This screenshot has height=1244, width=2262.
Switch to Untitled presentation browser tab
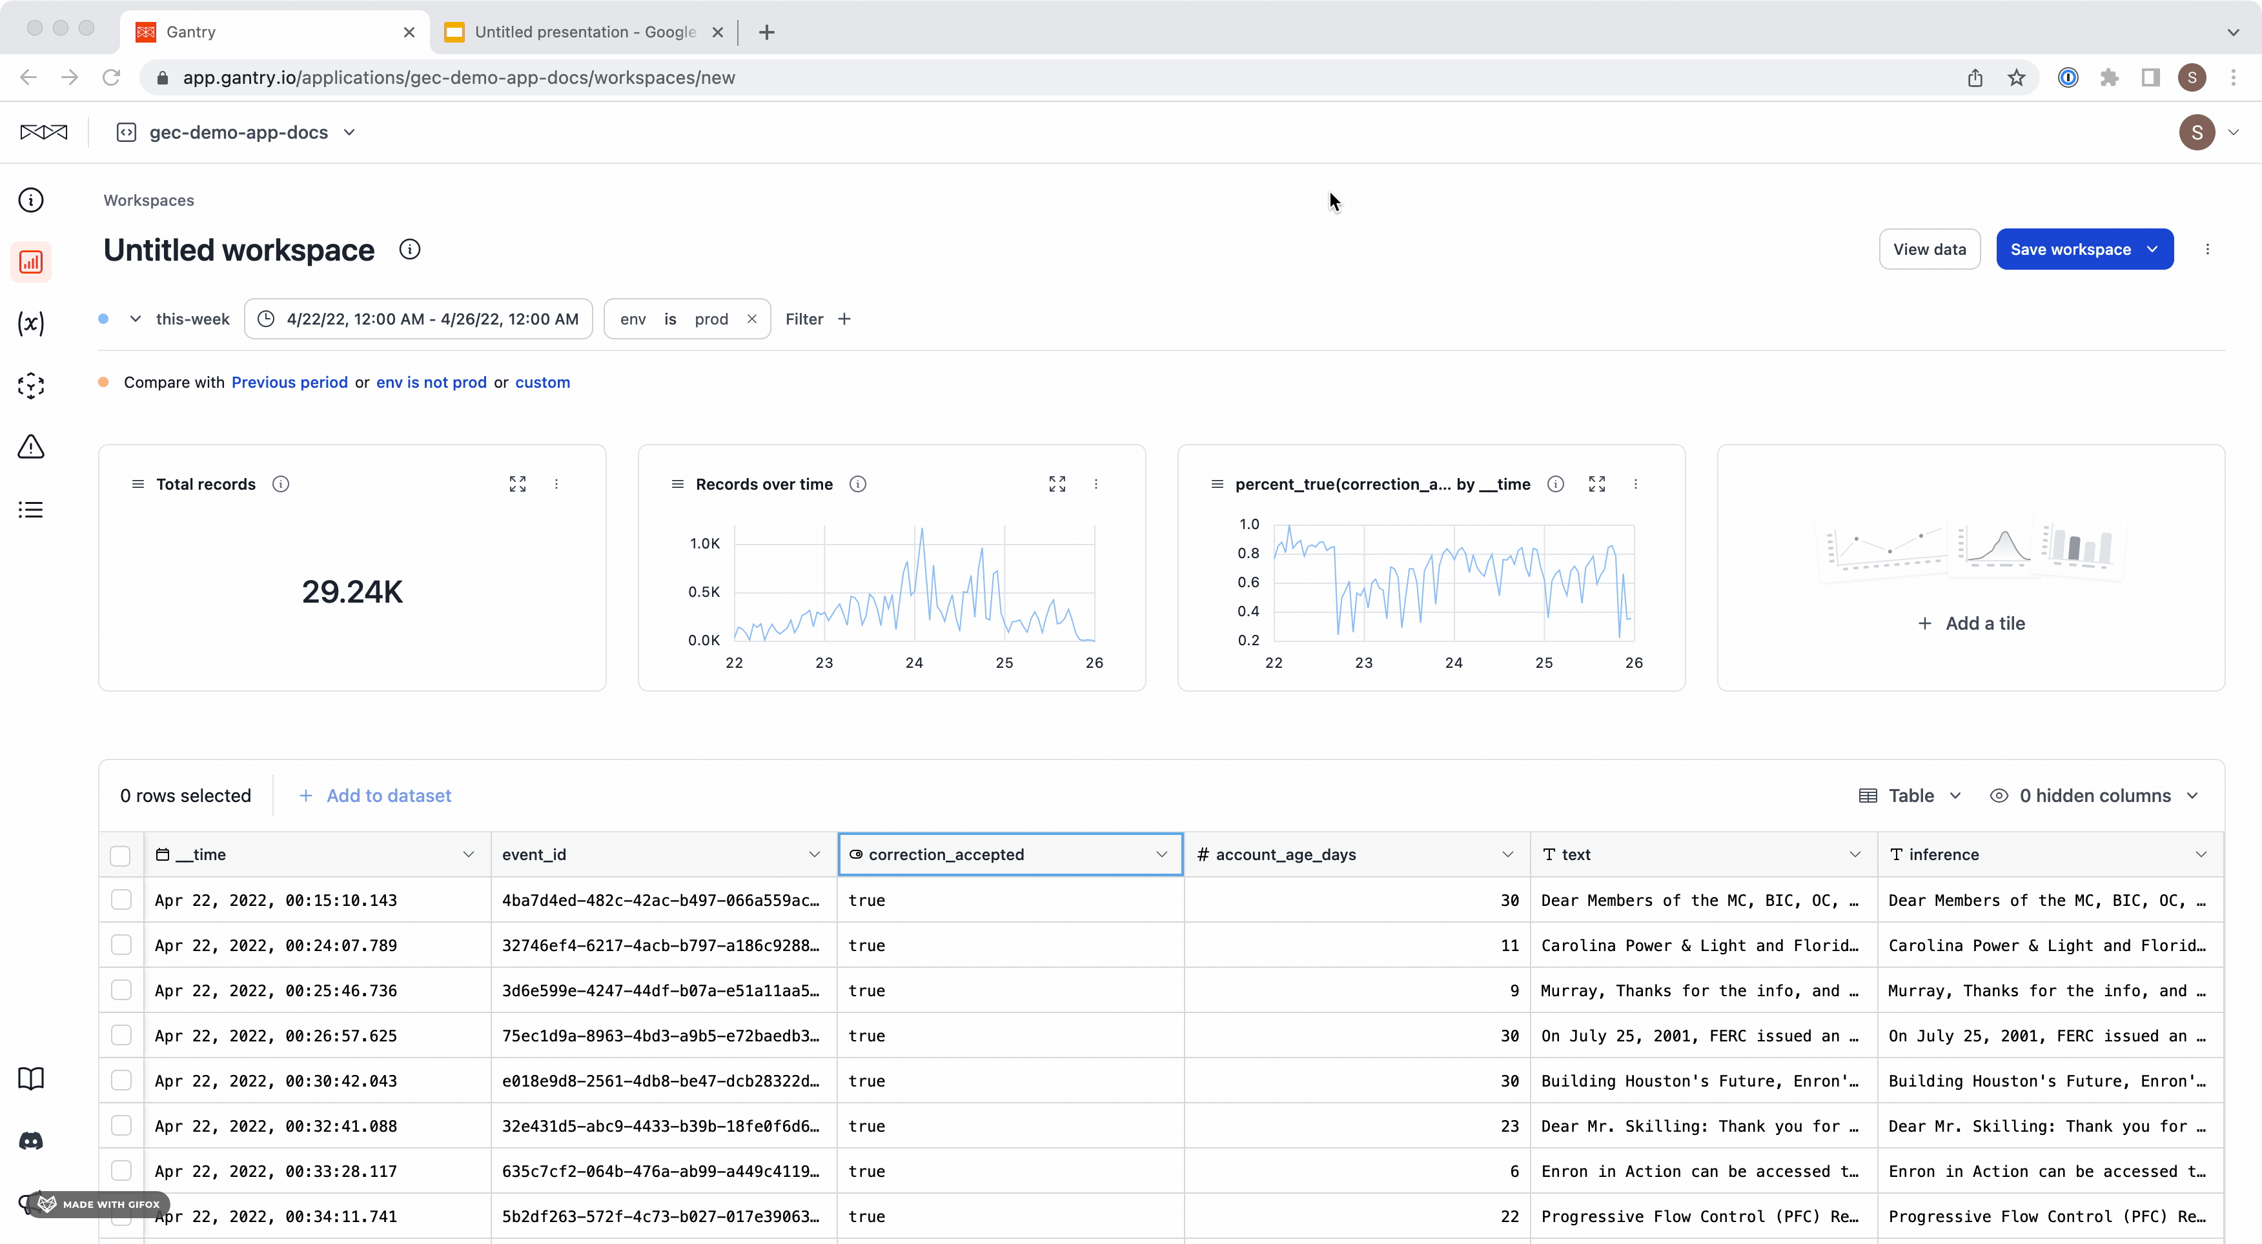[x=584, y=32]
